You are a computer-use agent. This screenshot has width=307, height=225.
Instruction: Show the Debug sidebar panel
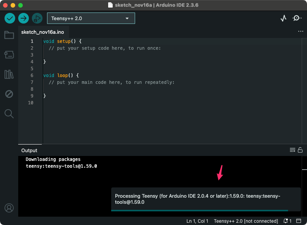coord(9,94)
